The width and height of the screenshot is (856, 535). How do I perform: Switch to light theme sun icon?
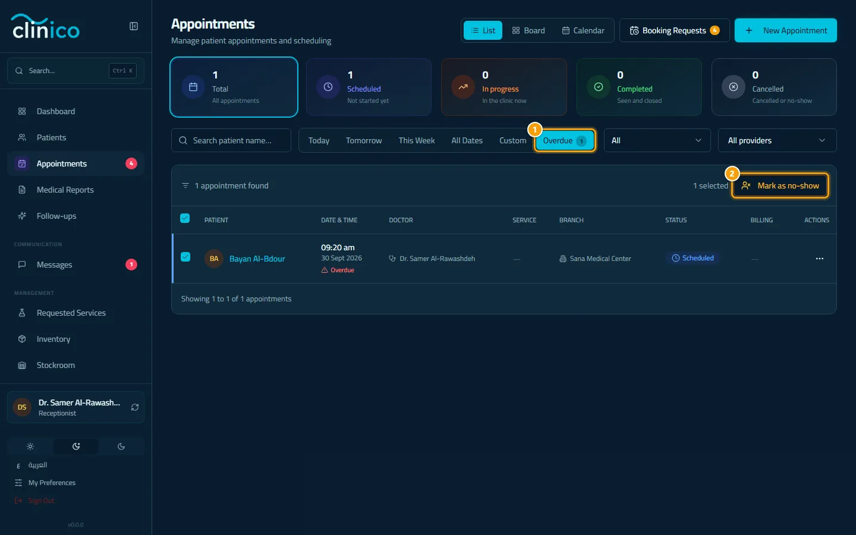[30, 446]
